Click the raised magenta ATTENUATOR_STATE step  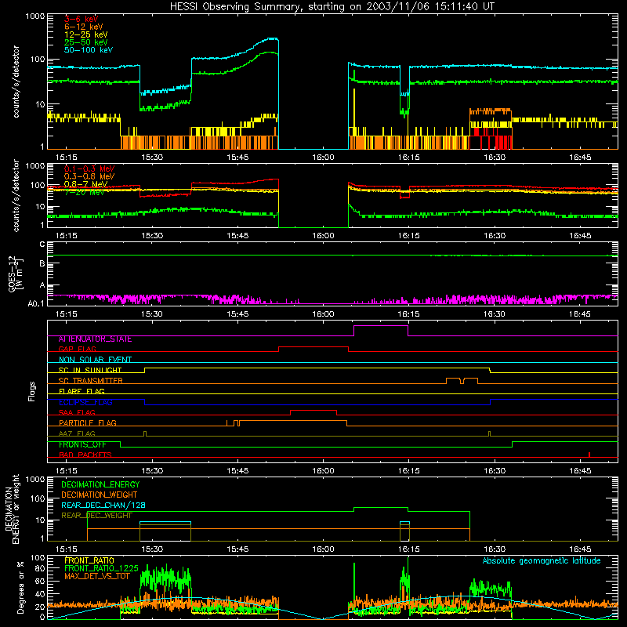coord(381,326)
